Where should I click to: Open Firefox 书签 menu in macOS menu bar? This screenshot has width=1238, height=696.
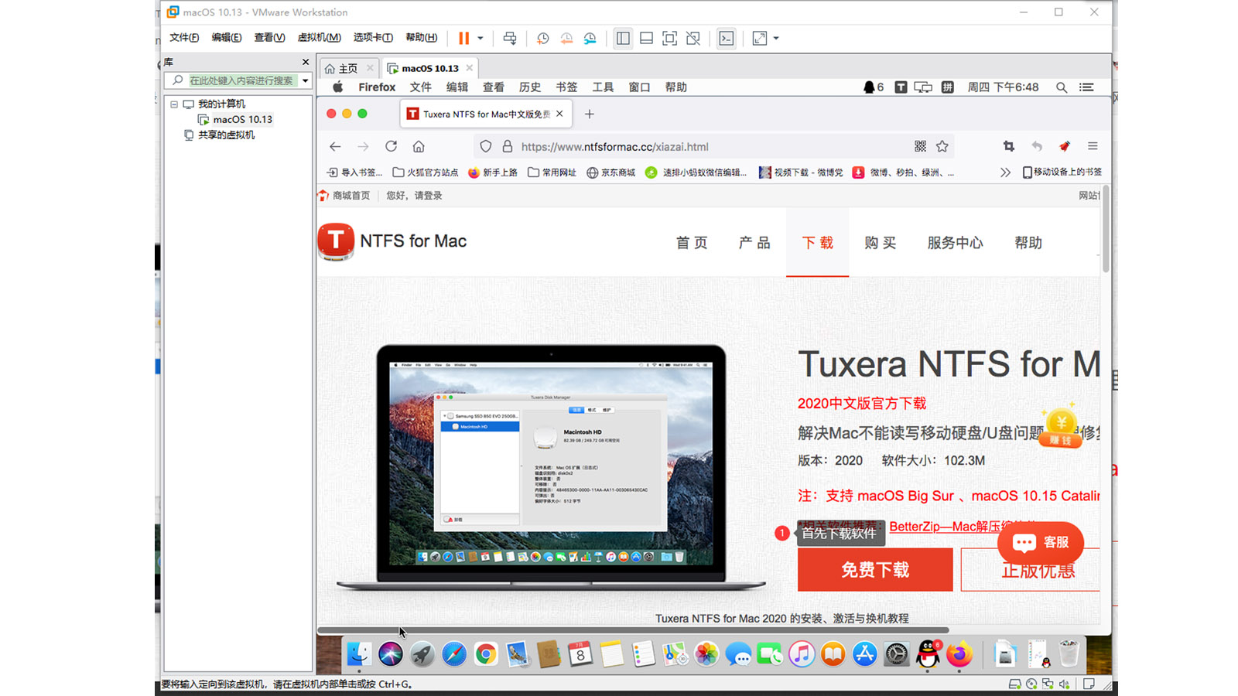pyautogui.click(x=566, y=87)
